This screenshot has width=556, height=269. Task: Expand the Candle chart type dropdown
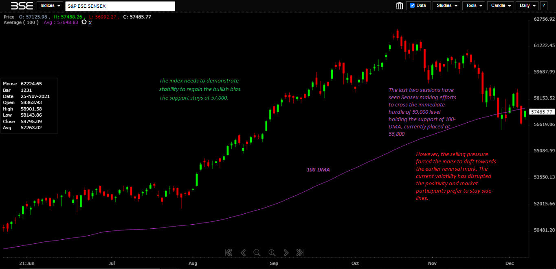(500, 6)
